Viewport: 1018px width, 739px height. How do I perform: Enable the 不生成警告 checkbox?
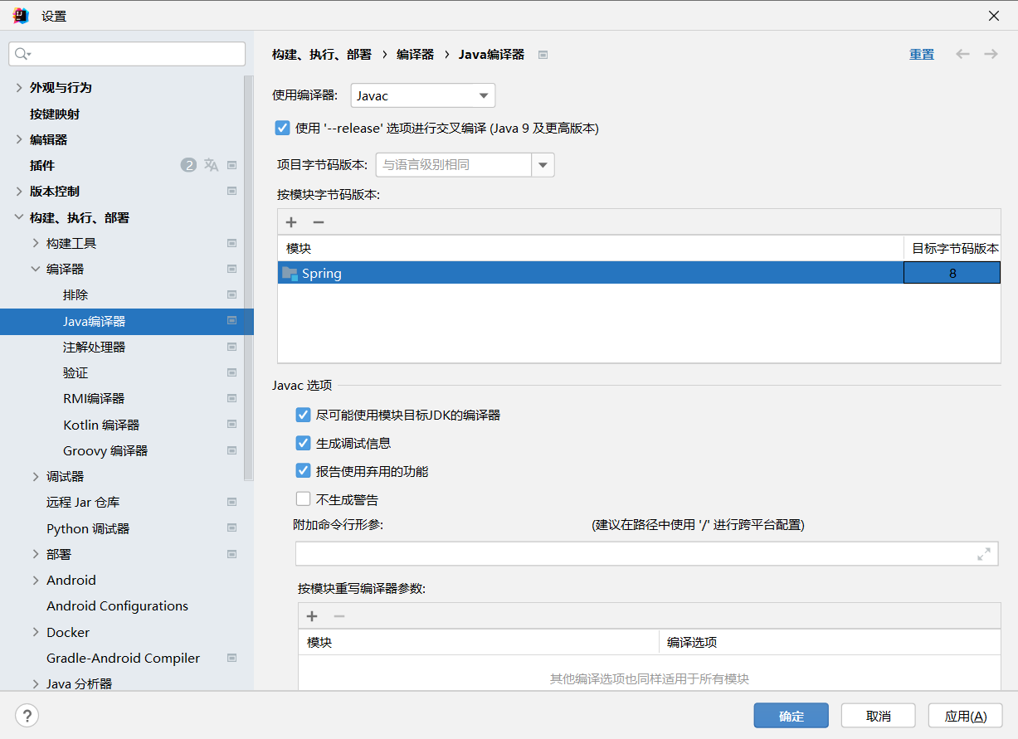[x=303, y=498]
